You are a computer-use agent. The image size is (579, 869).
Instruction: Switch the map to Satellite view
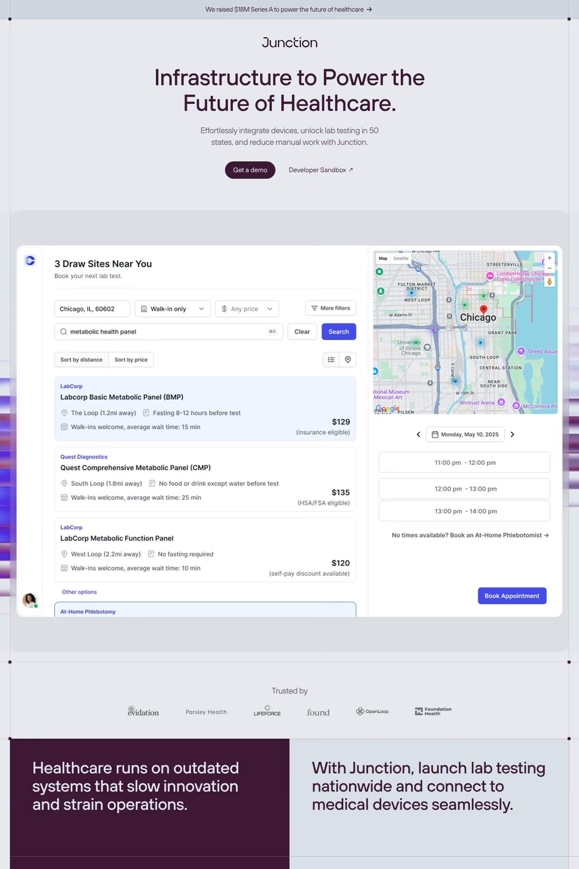coord(401,258)
